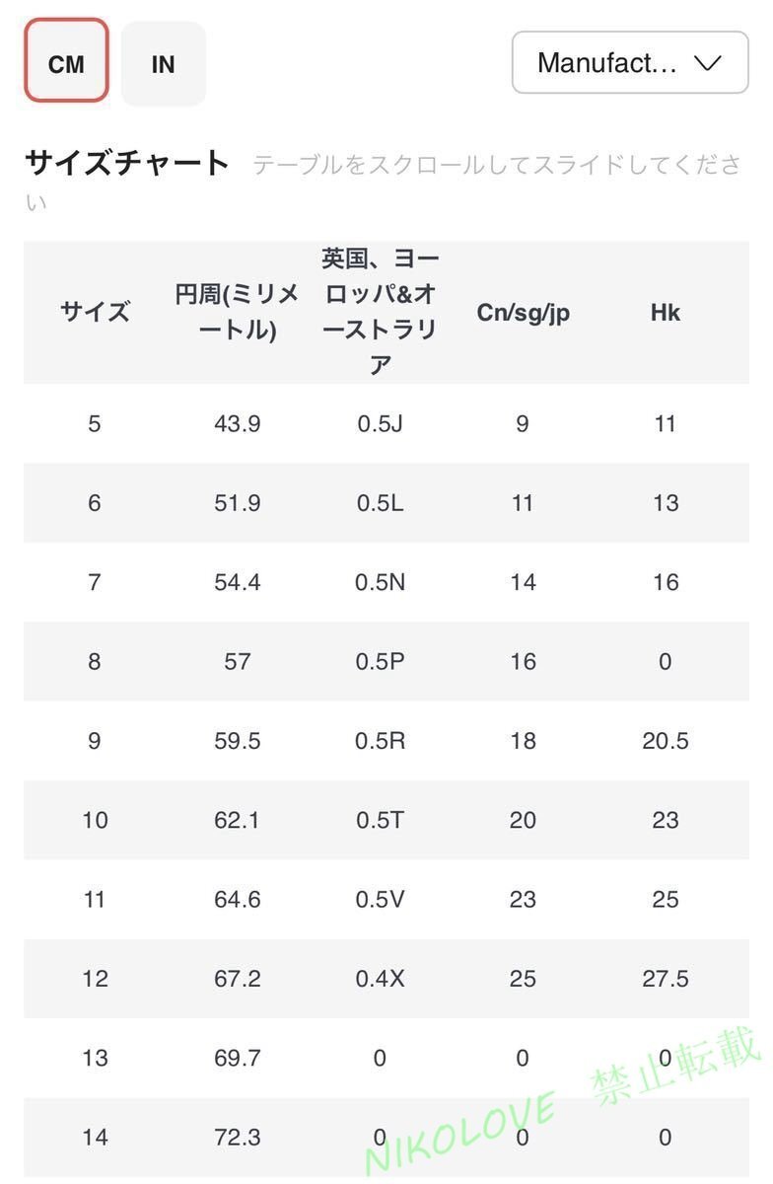Collapse the Manufacturer selector
The height and width of the screenshot is (1184, 773).
click(x=629, y=62)
